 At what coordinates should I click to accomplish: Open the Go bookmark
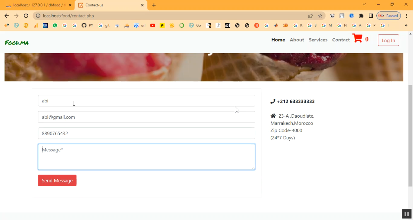click(195, 25)
